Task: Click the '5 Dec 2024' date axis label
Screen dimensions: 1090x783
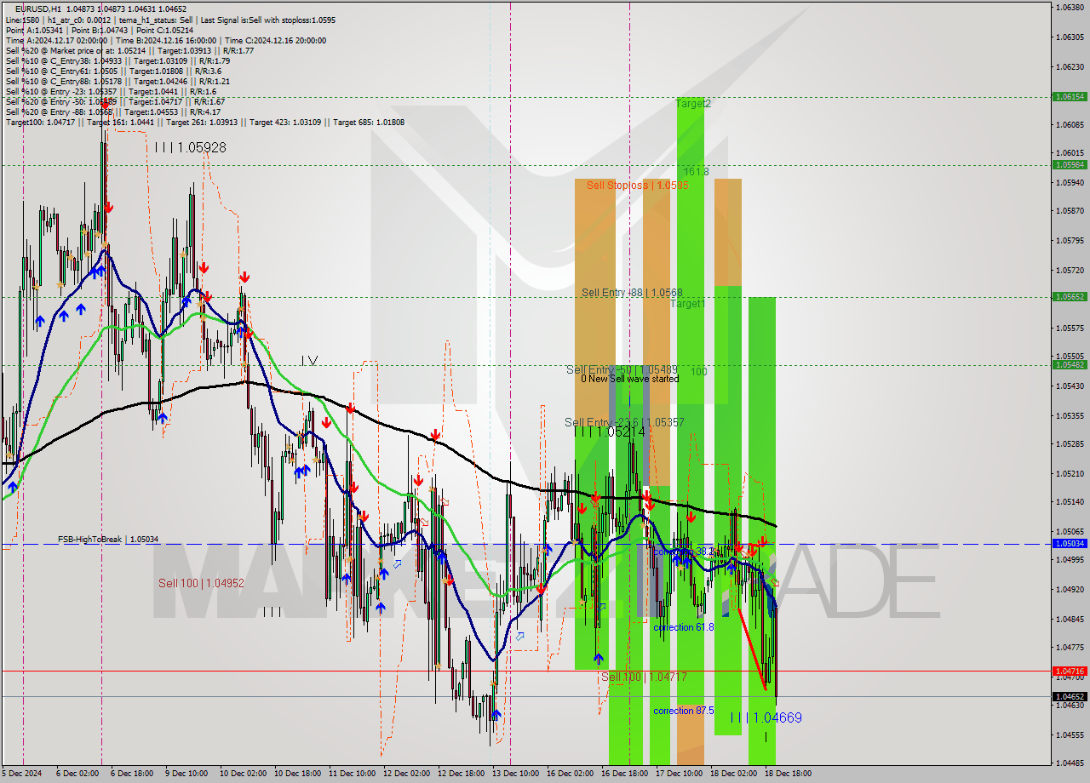Action: (x=20, y=774)
